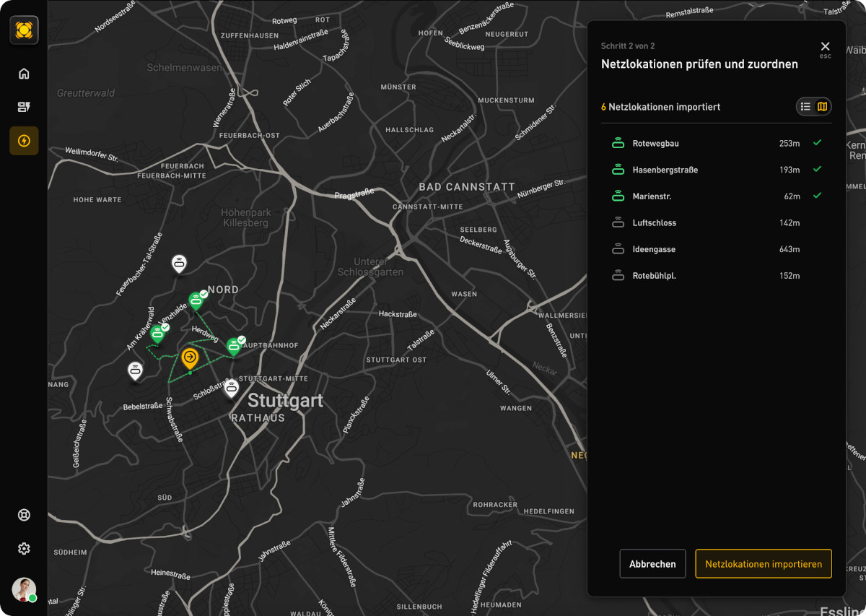This screenshot has height=616, width=866.
Task: Click the home icon in sidebar
Action: coord(24,74)
